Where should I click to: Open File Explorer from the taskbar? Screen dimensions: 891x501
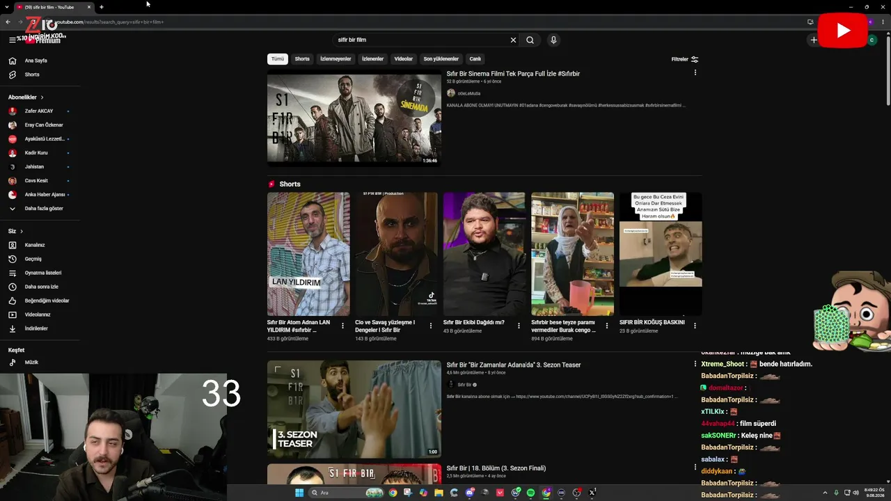[x=439, y=493]
